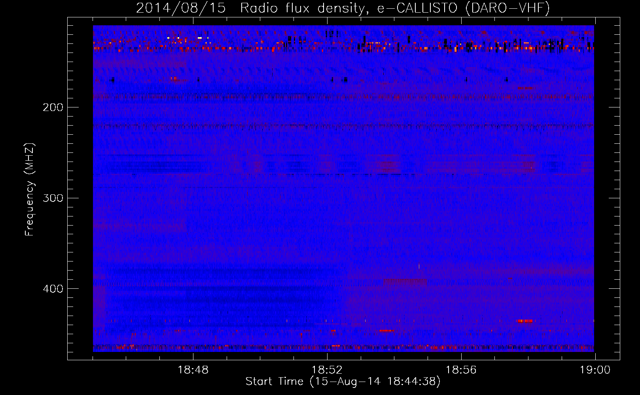Click the 'Start Time (15-Aug-14 18:44:38)' axis label

point(343,382)
